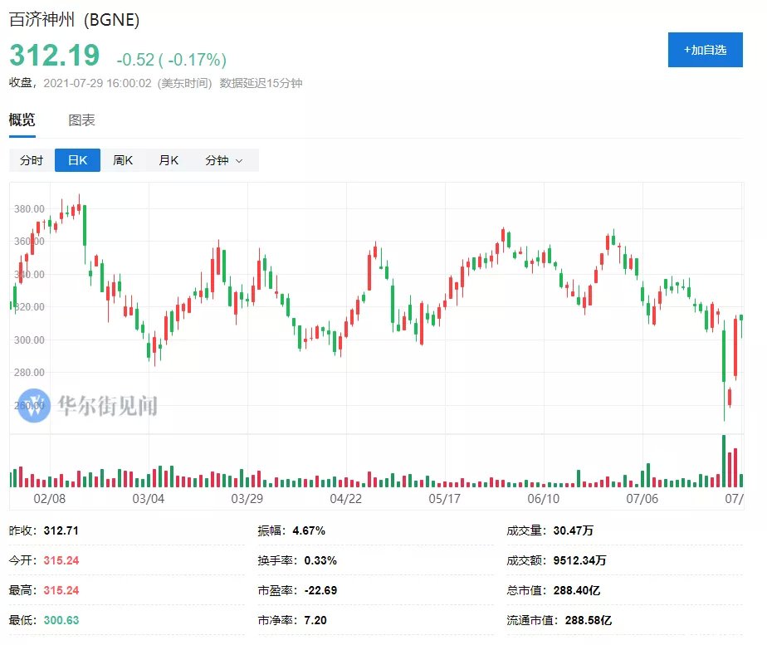Switch to the 概览 tab
The height and width of the screenshot is (645, 767).
pos(22,120)
